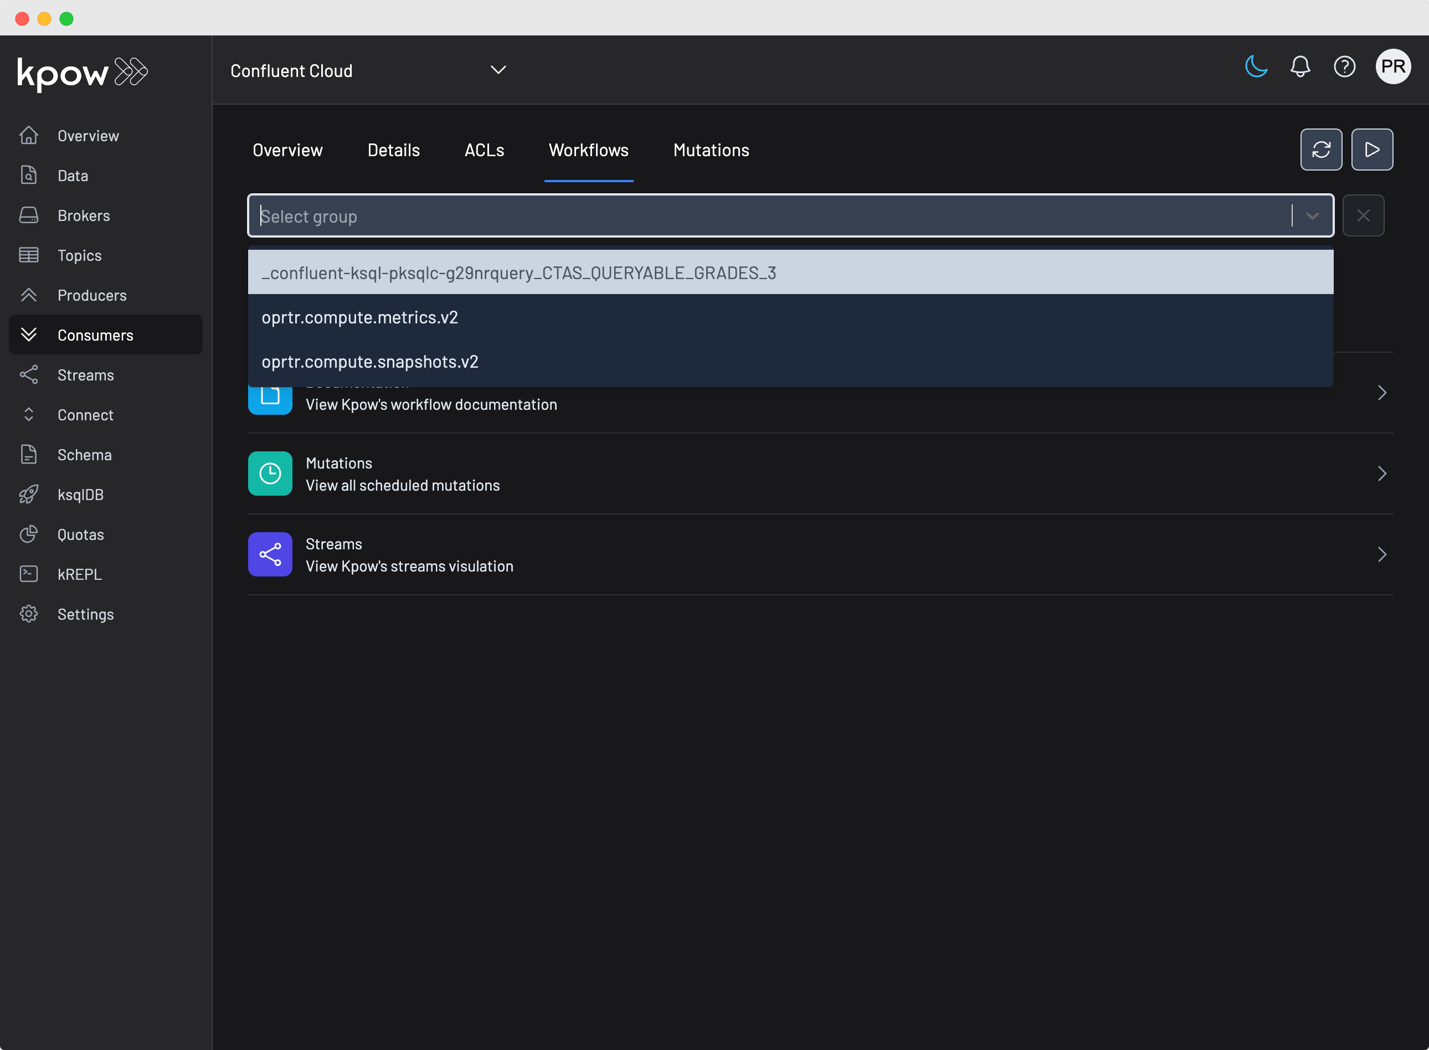Collapse the Select group dropdown arrow

1312,216
